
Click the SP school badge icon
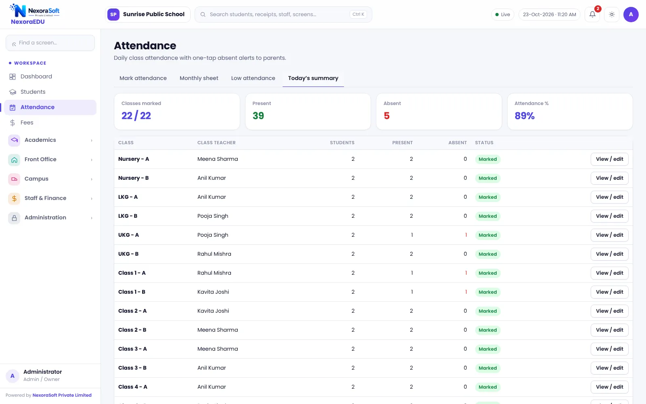pyautogui.click(x=113, y=15)
